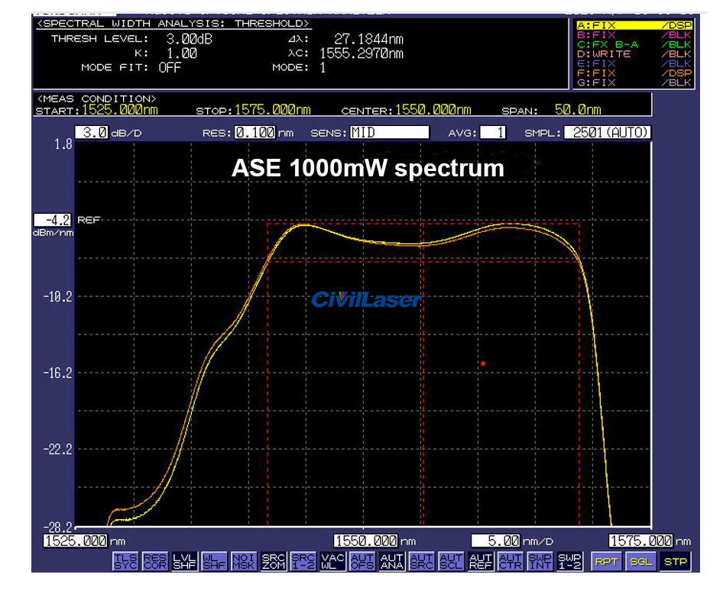Click CENTER 1550.000nm value in meas condition
723x597 pixels.
point(433,110)
